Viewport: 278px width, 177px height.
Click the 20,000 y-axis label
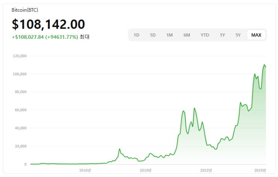[x=21, y=146]
